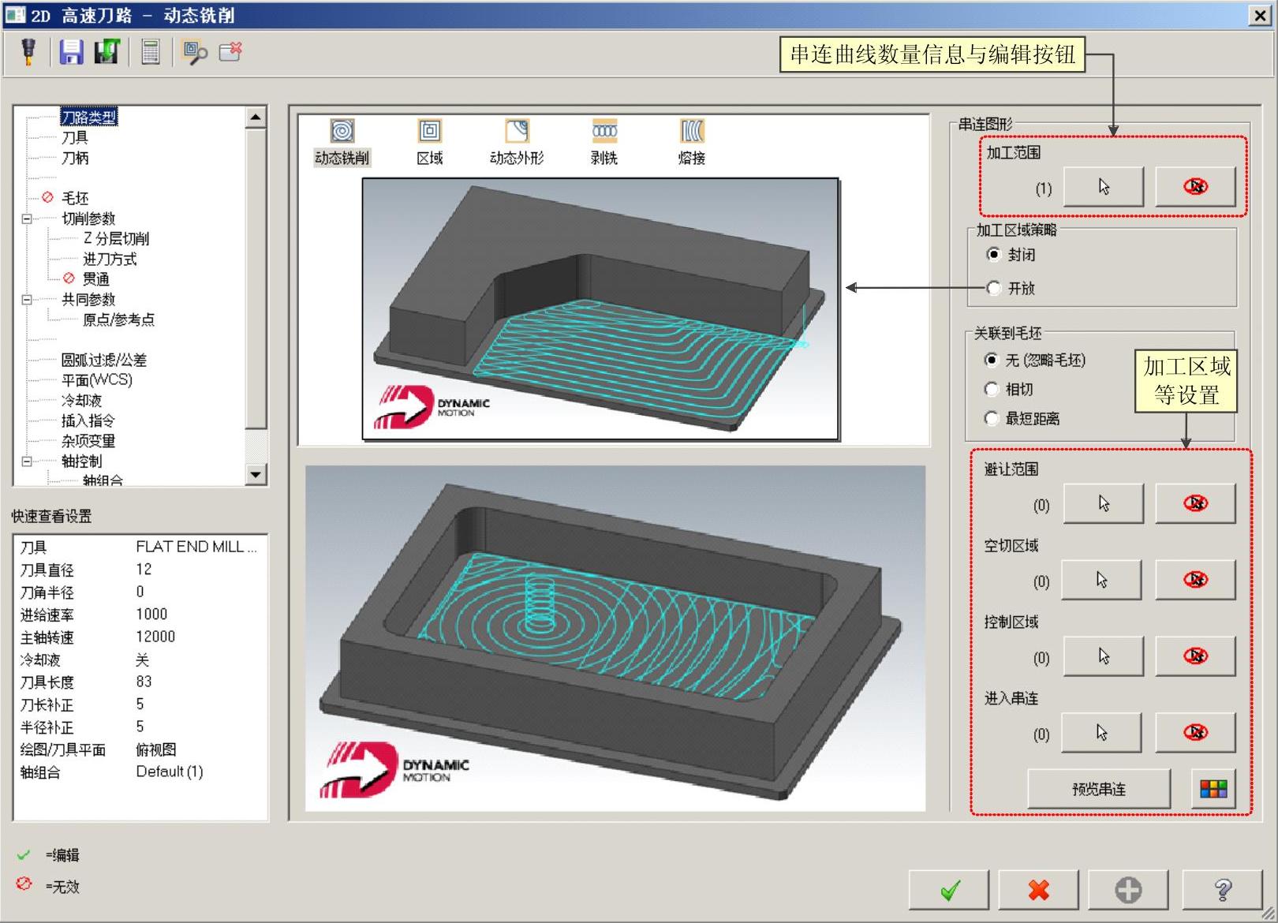The width and height of the screenshot is (1278, 923).
Task: Open the calculator icon in toolbar
Action: pyautogui.click(x=150, y=52)
